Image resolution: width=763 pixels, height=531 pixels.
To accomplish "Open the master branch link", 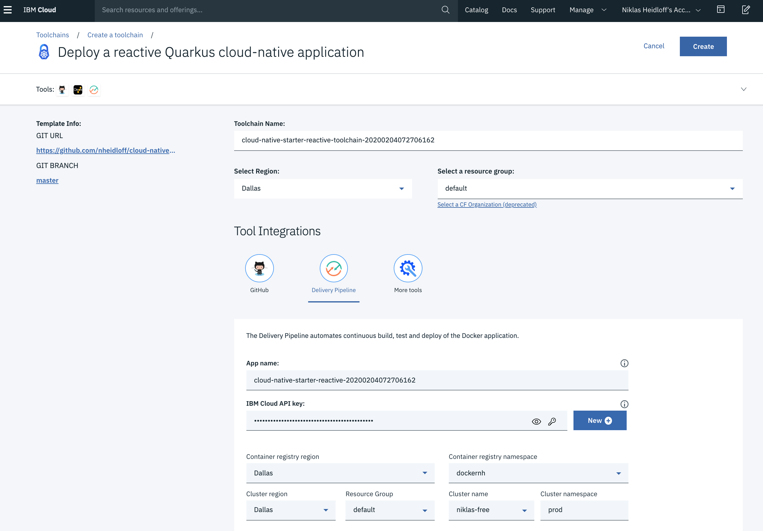I will 47,180.
